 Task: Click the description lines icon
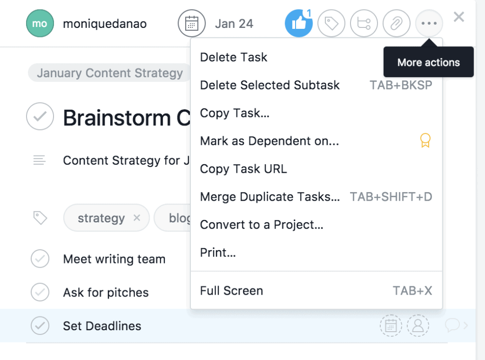pyautogui.click(x=40, y=160)
